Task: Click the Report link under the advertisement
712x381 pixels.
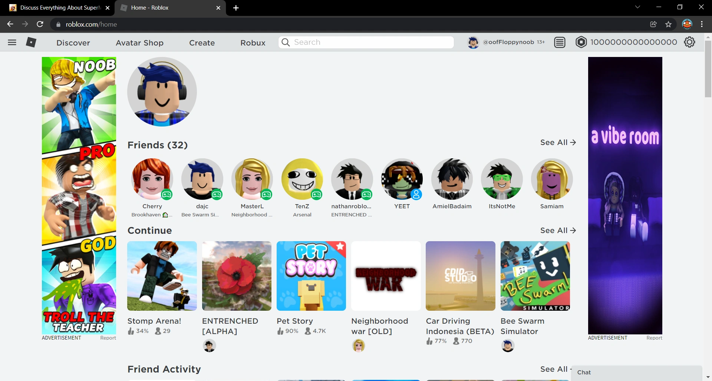Action: pos(108,338)
